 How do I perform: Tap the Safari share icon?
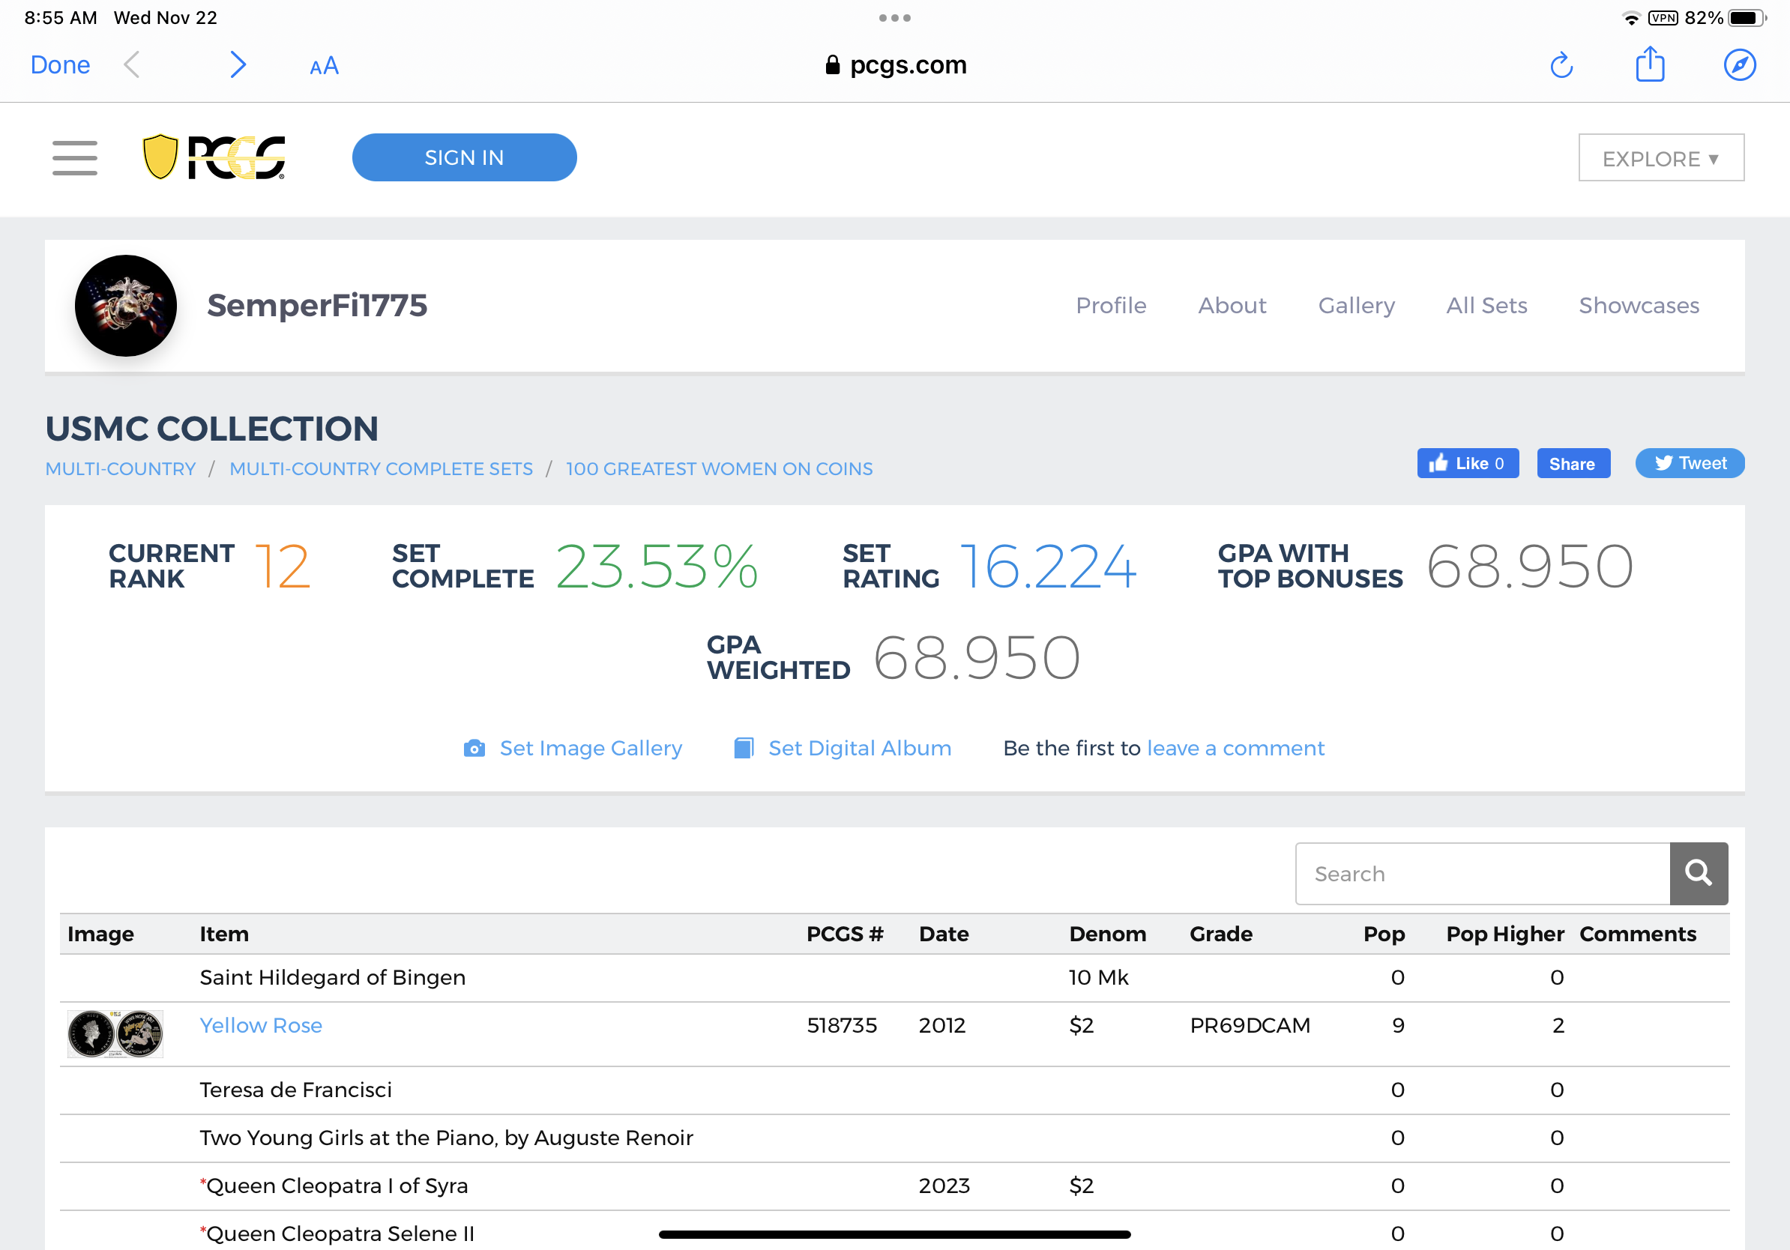[x=1650, y=64]
